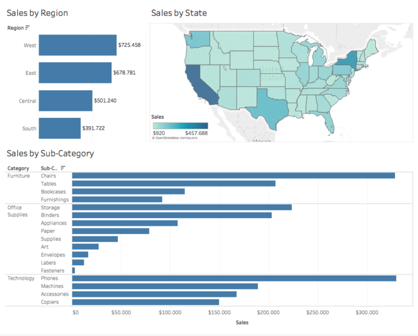Click the Sales color legend gradient
The image size is (418, 336).
pos(180,126)
